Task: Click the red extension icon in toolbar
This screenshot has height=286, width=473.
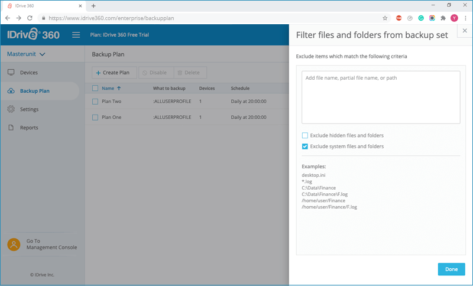Action: [x=399, y=18]
